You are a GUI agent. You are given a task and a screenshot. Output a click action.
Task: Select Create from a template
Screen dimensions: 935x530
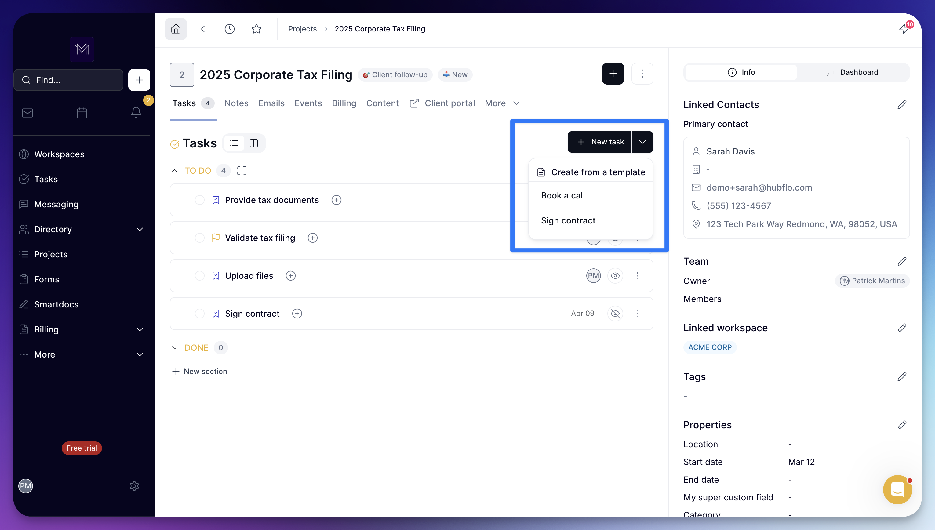(x=591, y=172)
